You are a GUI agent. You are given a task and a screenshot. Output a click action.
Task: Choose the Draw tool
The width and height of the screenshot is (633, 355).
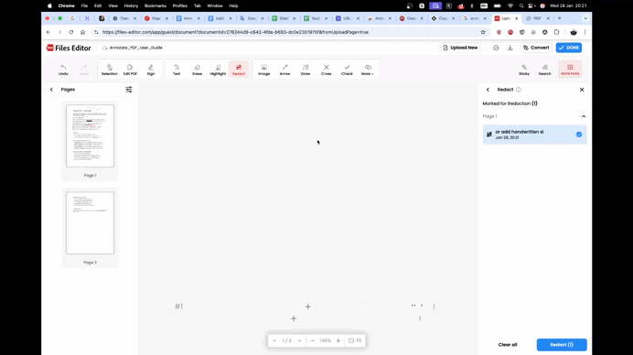tap(306, 70)
